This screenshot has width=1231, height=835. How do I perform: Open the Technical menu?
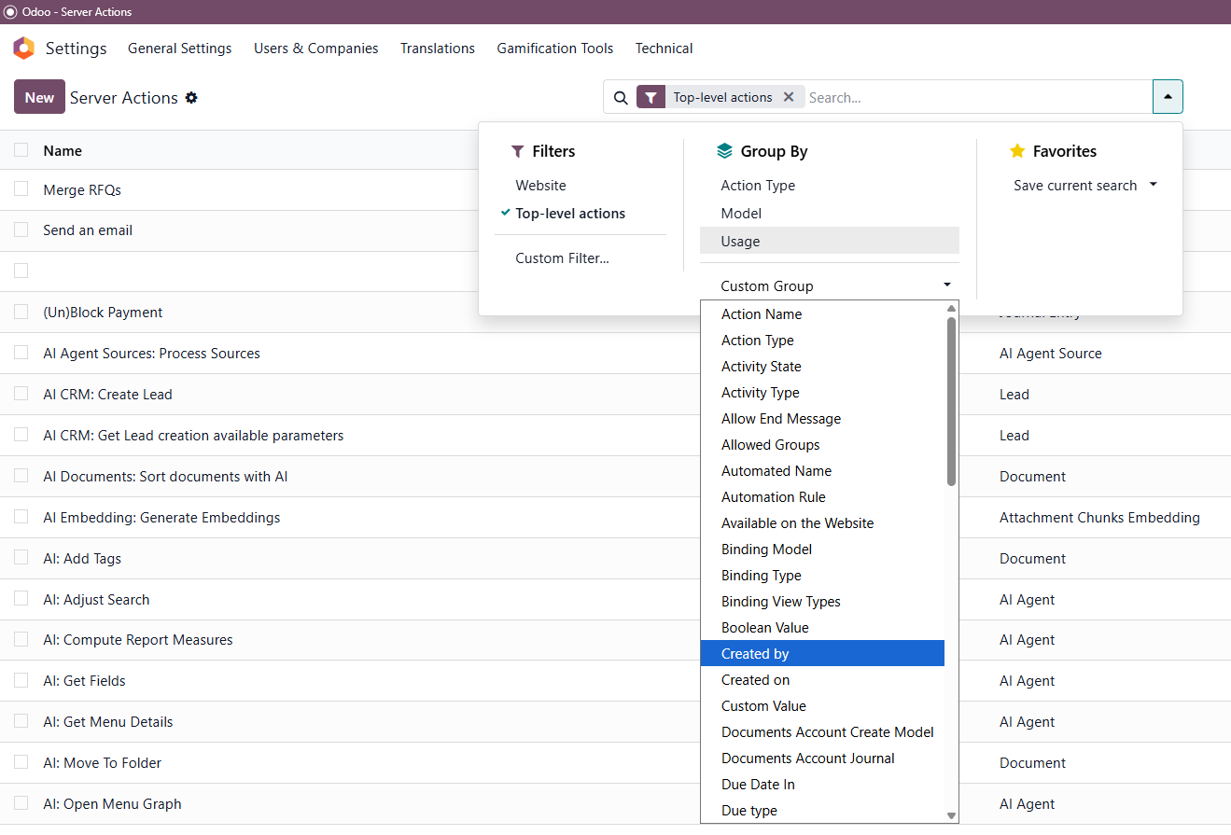coord(664,49)
